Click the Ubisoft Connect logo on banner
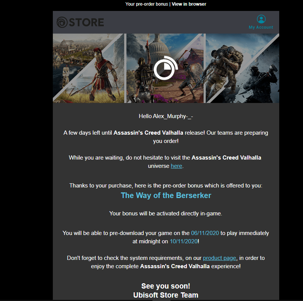The height and width of the screenshot is (301, 303). [165, 68]
